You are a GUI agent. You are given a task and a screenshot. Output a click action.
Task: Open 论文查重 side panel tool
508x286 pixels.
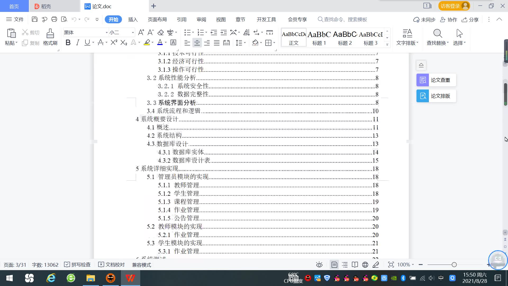pos(436,80)
